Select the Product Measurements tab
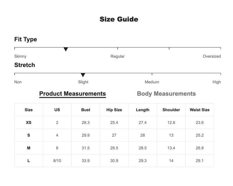The image size is (233, 186). coord(73,94)
